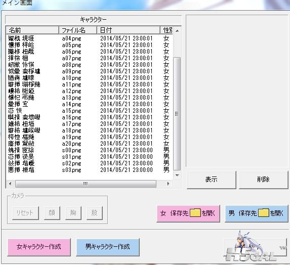
Task: Select the row with file s00.png
Action: pos(90,150)
